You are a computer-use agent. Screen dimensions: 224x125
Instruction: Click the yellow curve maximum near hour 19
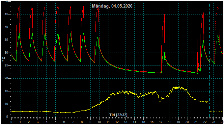tap(180, 87)
